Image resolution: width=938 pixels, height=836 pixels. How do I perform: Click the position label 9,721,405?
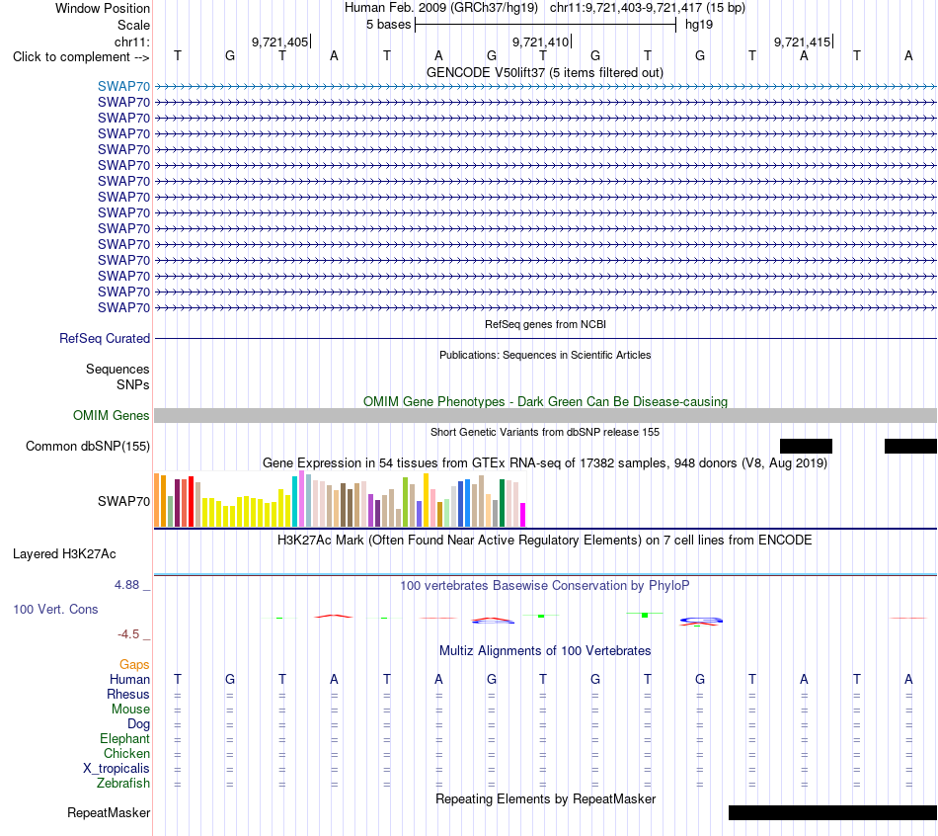pyautogui.click(x=280, y=42)
